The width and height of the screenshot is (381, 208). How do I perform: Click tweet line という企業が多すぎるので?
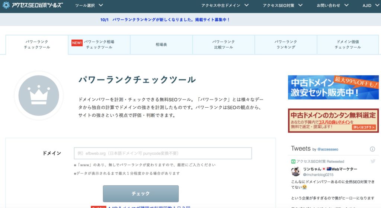[333, 198]
